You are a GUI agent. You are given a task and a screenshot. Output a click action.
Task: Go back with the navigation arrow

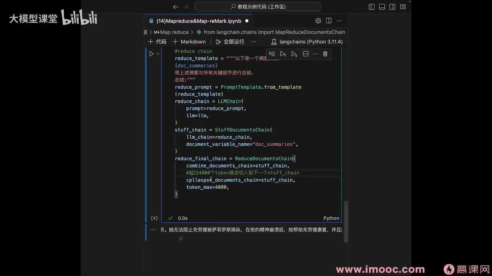coord(175,7)
